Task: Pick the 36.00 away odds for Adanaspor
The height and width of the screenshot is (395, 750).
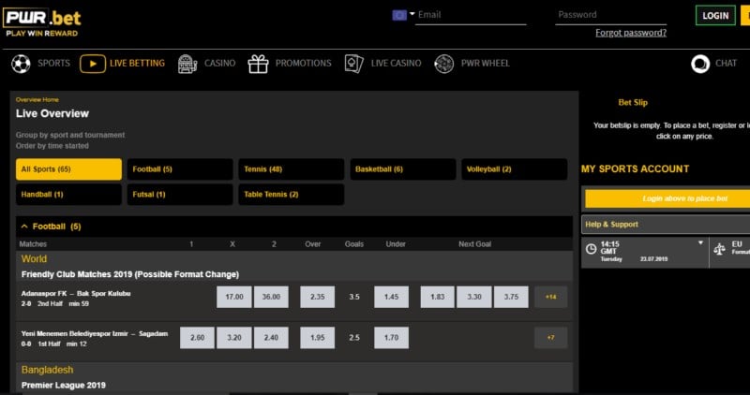Action: point(271,297)
